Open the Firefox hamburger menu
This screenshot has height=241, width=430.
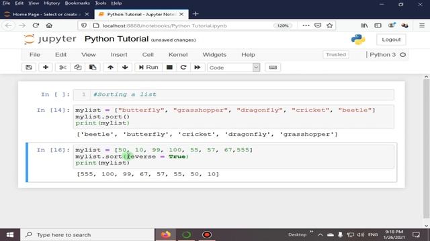pyautogui.click(x=422, y=25)
